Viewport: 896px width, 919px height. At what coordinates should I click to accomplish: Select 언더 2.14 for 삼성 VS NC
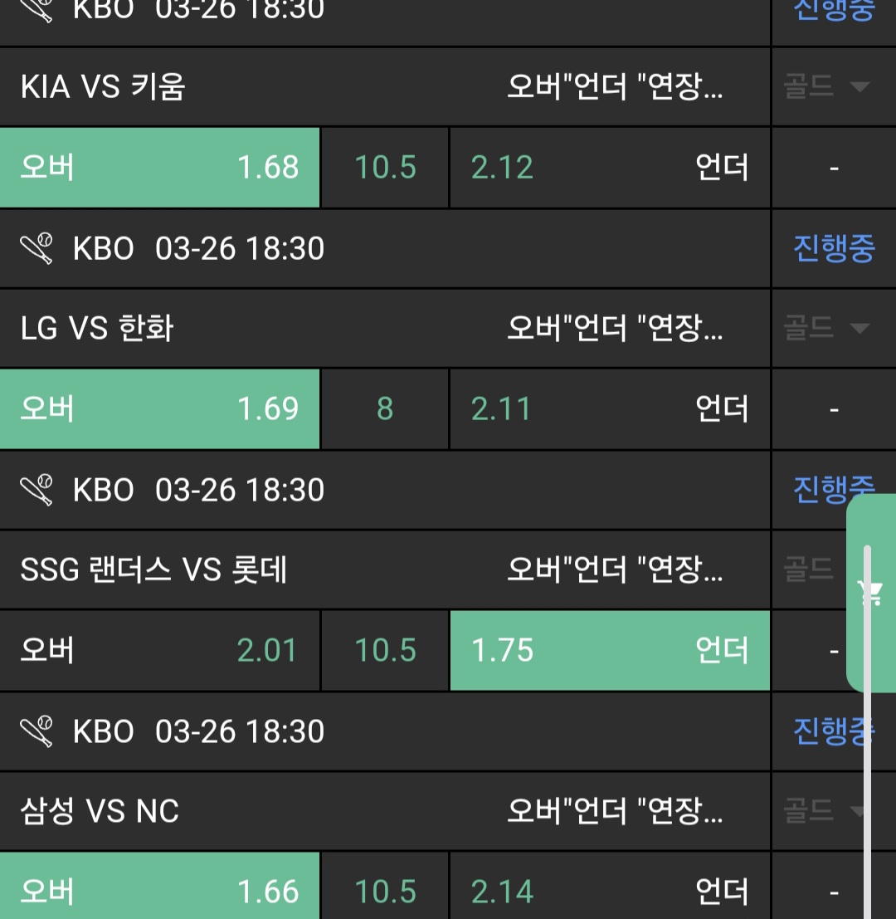(x=609, y=891)
